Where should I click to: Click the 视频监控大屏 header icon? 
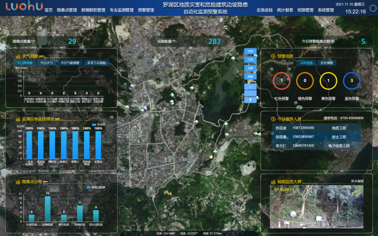pyautogui.click(x=273, y=182)
